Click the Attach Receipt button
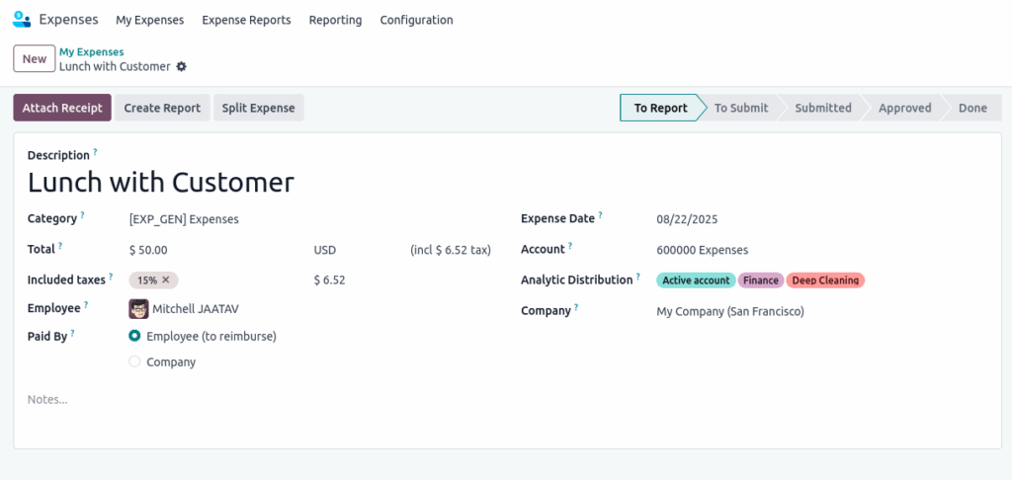Viewport: 1012px width, 480px height. coord(62,108)
